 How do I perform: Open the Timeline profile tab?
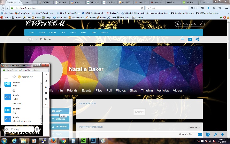147,91
